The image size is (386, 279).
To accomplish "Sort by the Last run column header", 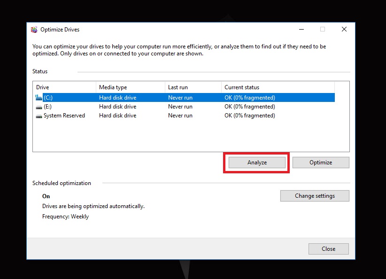I will pos(193,87).
